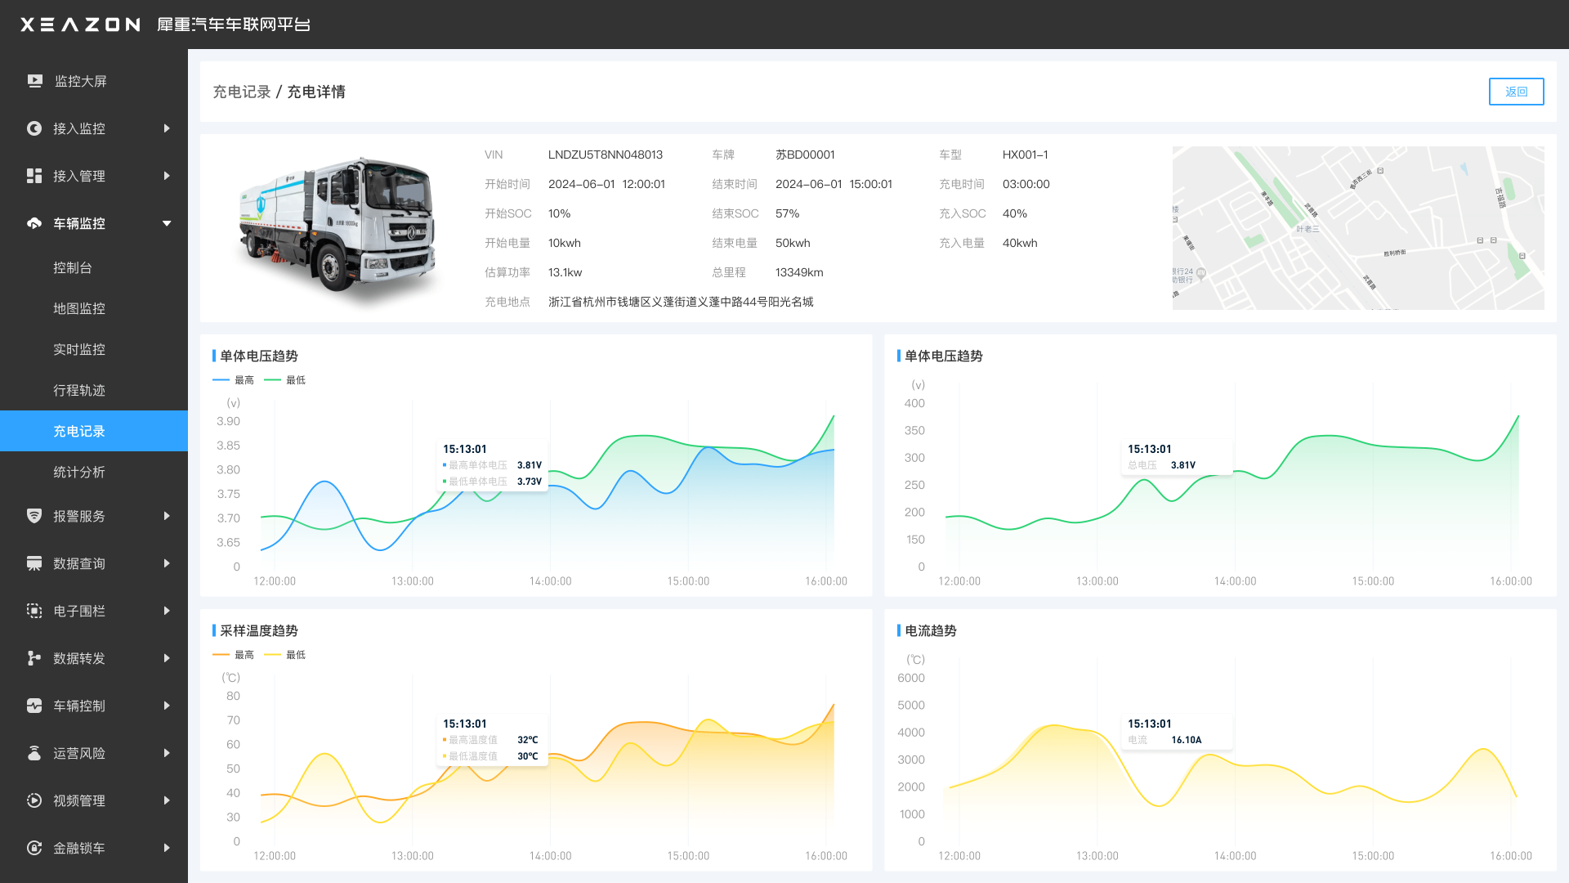The height and width of the screenshot is (883, 1569).
Task: Click the 接入管理 grid icon
Action: (x=34, y=176)
